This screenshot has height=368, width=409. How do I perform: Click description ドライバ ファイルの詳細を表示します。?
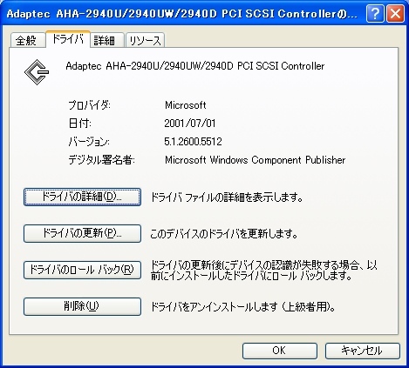tap(227, 197)
